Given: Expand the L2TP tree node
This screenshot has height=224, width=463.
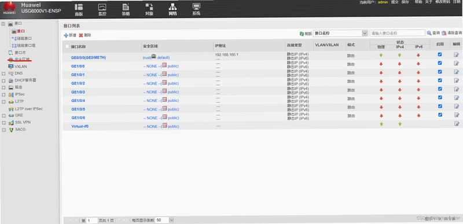Looking at the screenshot, I should (3, 101).
